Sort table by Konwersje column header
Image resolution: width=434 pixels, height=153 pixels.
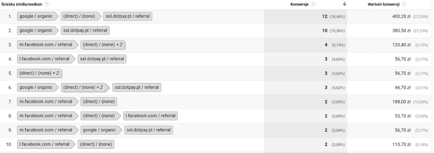[x=300, y=4]
